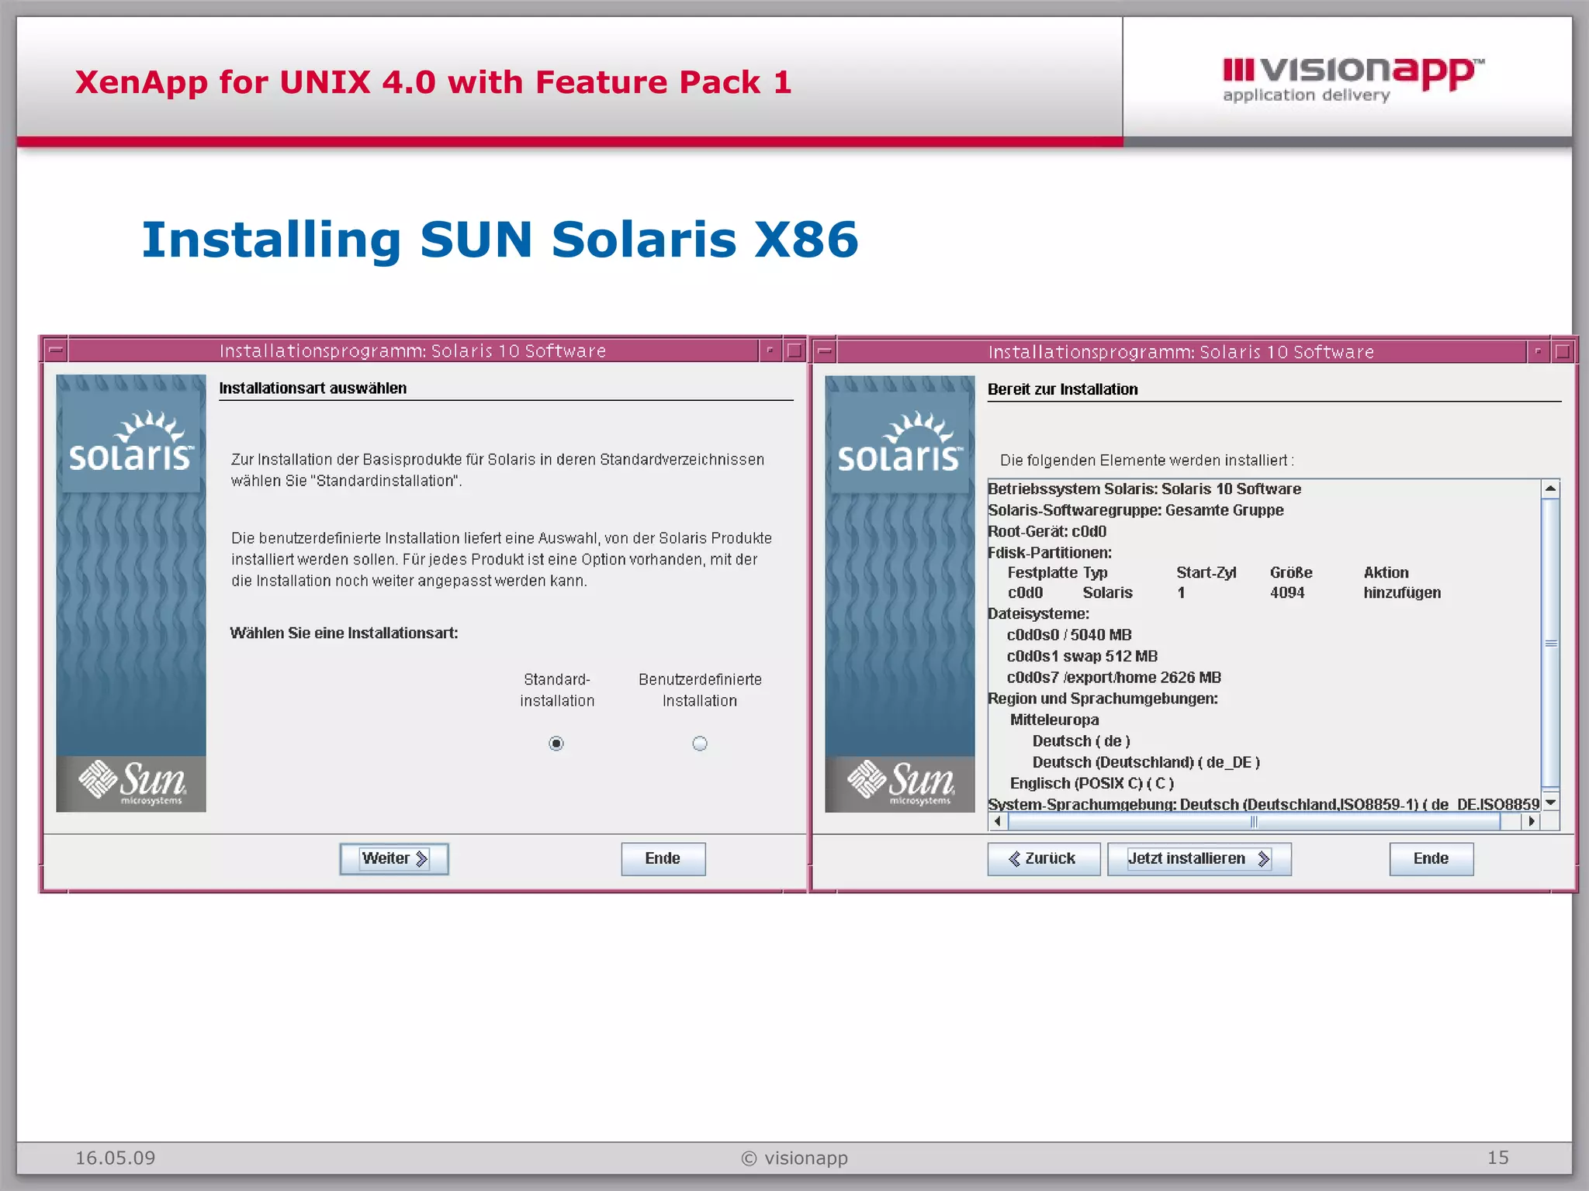Screen dimensions: 1589x1191
Task: Click scroll left arrow under install list
Action: (x=997, y=821)
